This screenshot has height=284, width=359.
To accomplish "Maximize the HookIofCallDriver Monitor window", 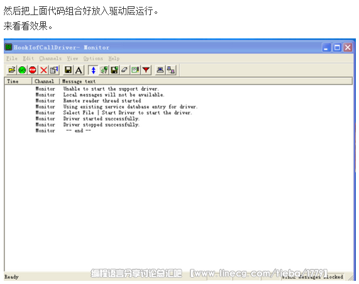I will (x=337, y=47).
